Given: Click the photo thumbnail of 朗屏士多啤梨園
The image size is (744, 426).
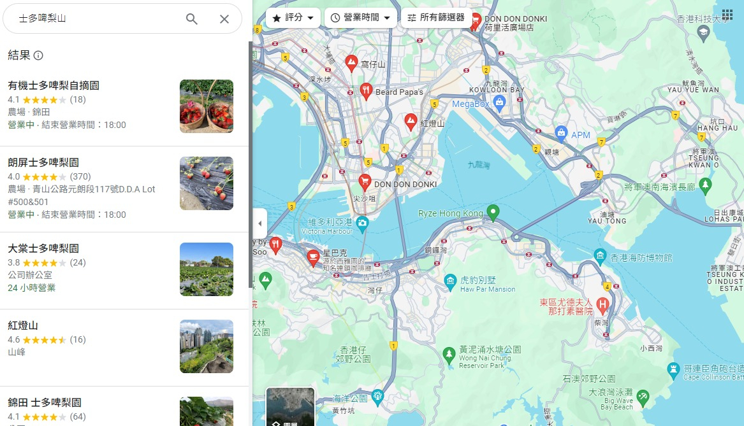Looking at the screenshot, I should point(207,183).
